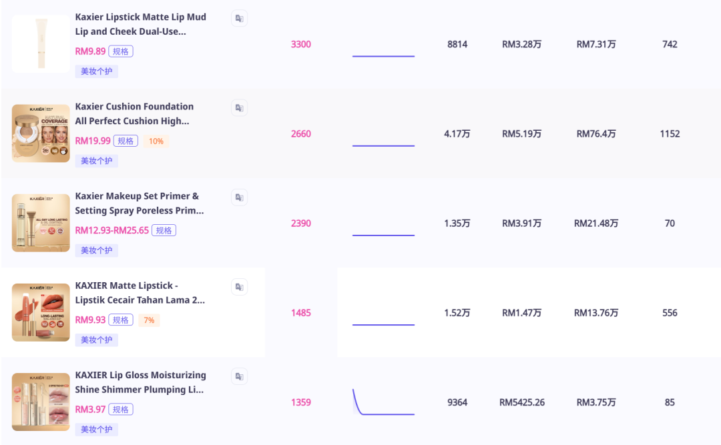The height and width of the screenshot is (445, 721).
Task: Click translate icon beside Kaxier Lipstick Matte Lip Mud
Action: [239, 19]
